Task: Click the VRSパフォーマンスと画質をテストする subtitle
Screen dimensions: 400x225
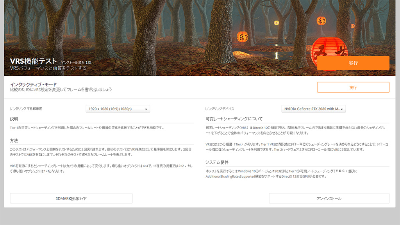Action: pyautogui.click(x=48, y=68)
